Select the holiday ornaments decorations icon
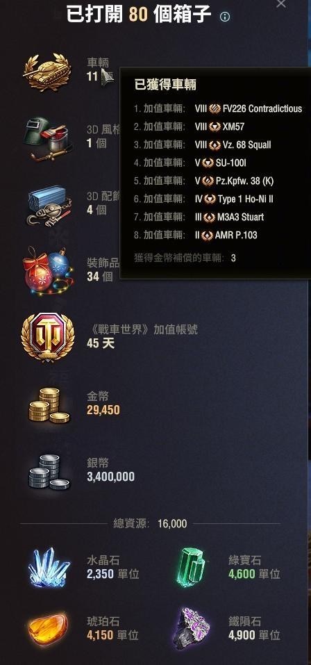Screen dimensions: 311x665 click(x=48, y=271)
